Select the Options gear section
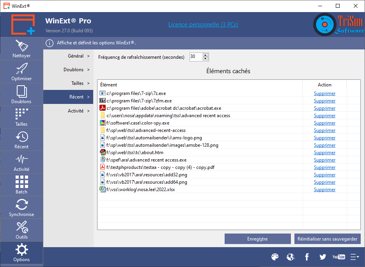 21,253
